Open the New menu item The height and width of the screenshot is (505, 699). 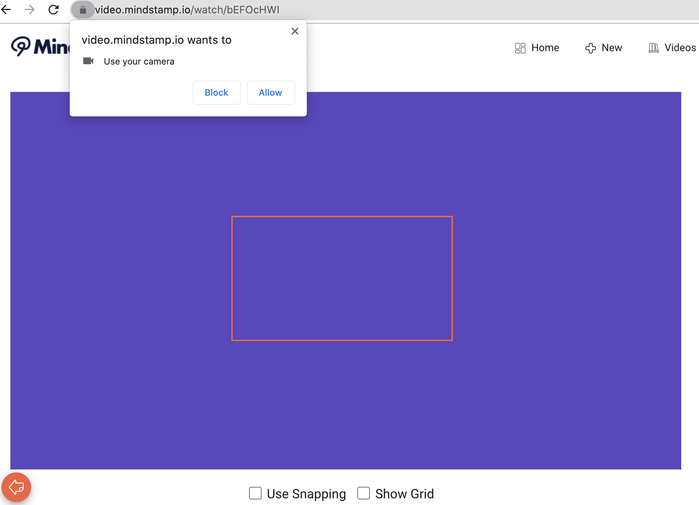604,48
